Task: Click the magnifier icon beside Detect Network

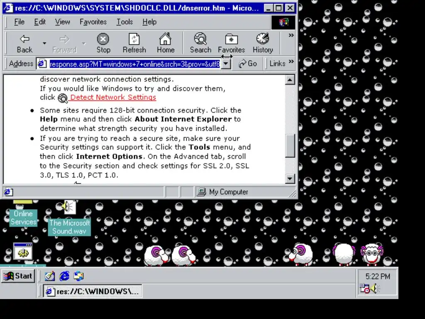Action: click(x=63, y=98)
